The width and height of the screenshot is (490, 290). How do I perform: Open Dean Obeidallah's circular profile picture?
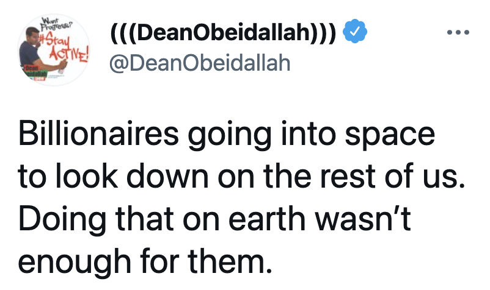click(x=53, y=50)
